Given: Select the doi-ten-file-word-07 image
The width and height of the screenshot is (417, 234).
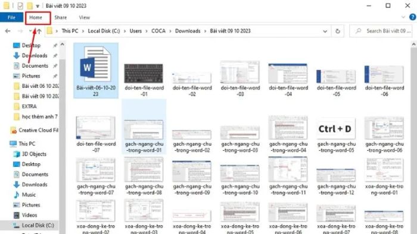Looking at the screenshot, I should coord(96,128).
